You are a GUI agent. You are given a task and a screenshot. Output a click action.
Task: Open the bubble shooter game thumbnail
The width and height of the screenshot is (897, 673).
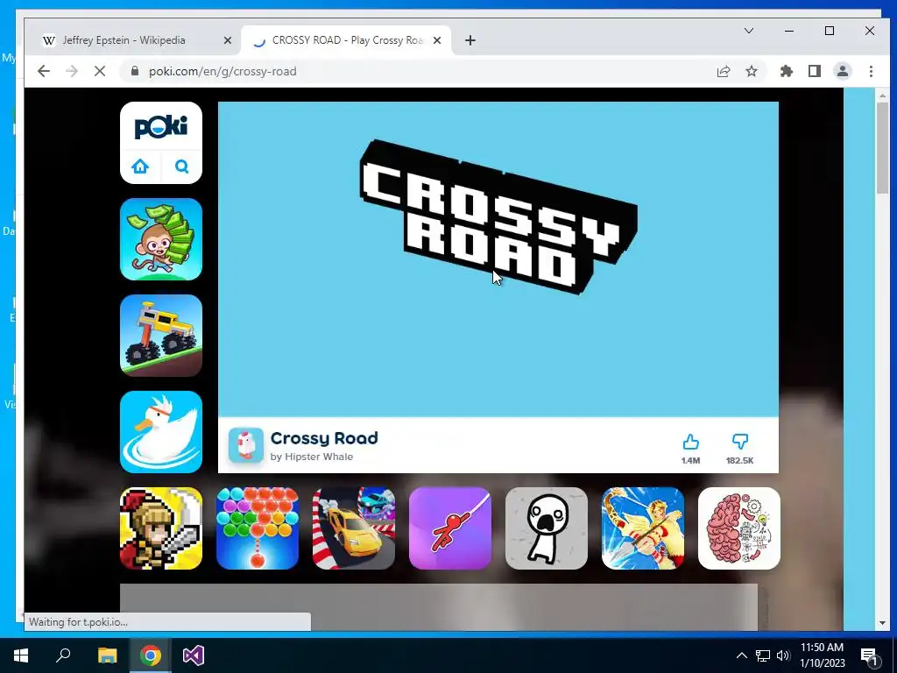(258, 528)
